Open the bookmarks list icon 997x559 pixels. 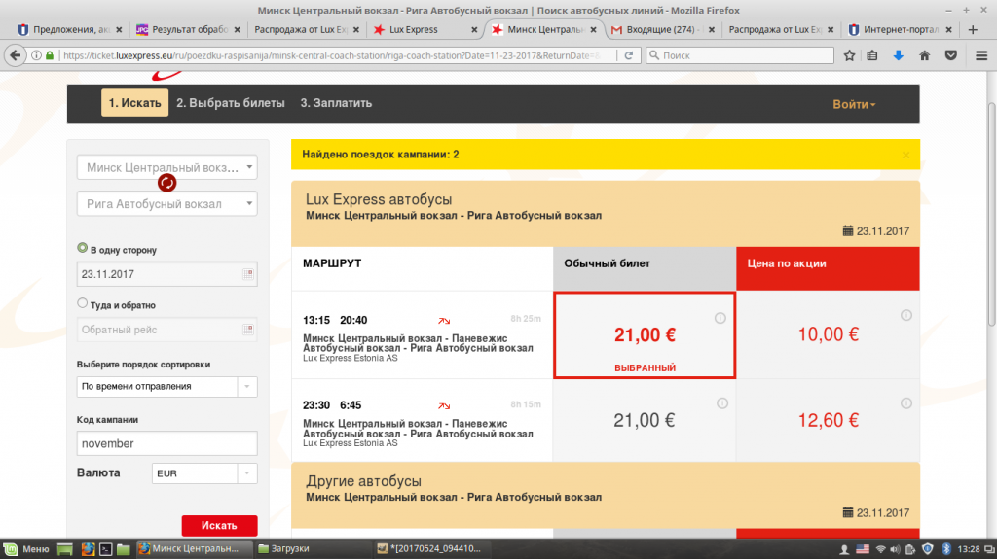pos(872,55)
